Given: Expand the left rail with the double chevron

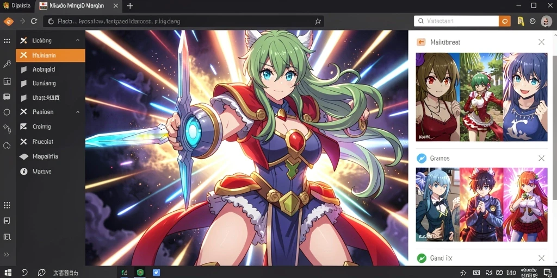Looking at the screenshot, I should click(7, 254).
